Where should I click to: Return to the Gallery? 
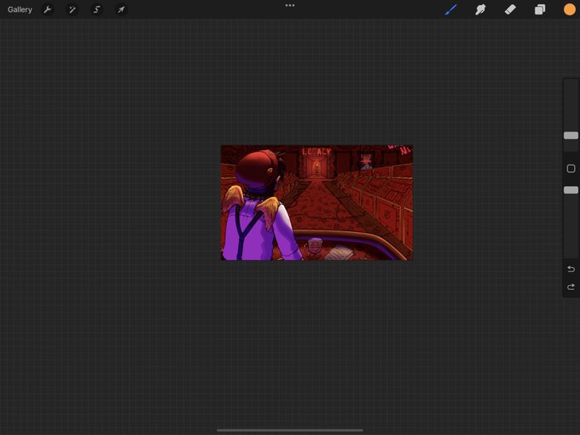(x=20, y=9)
